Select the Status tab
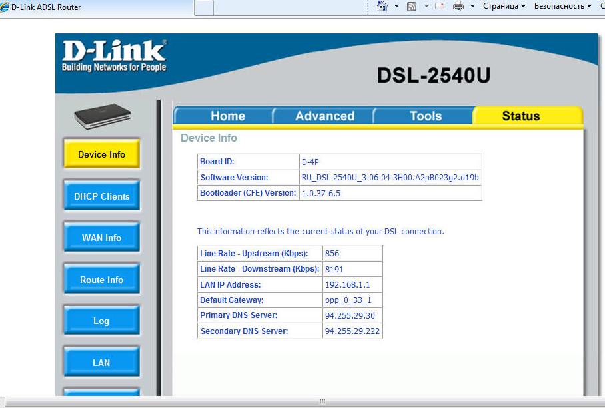Screen dimensions: 605x408 (x=520, y=116)
